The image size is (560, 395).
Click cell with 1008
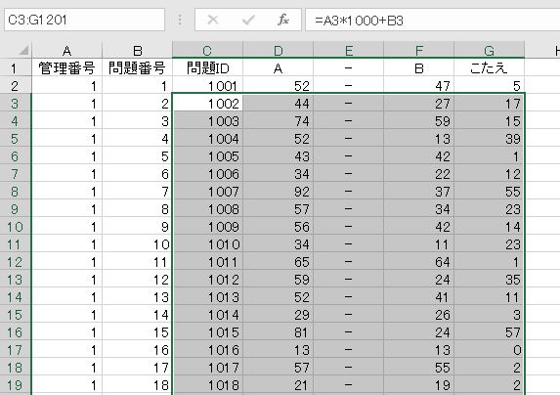(207, 209)
